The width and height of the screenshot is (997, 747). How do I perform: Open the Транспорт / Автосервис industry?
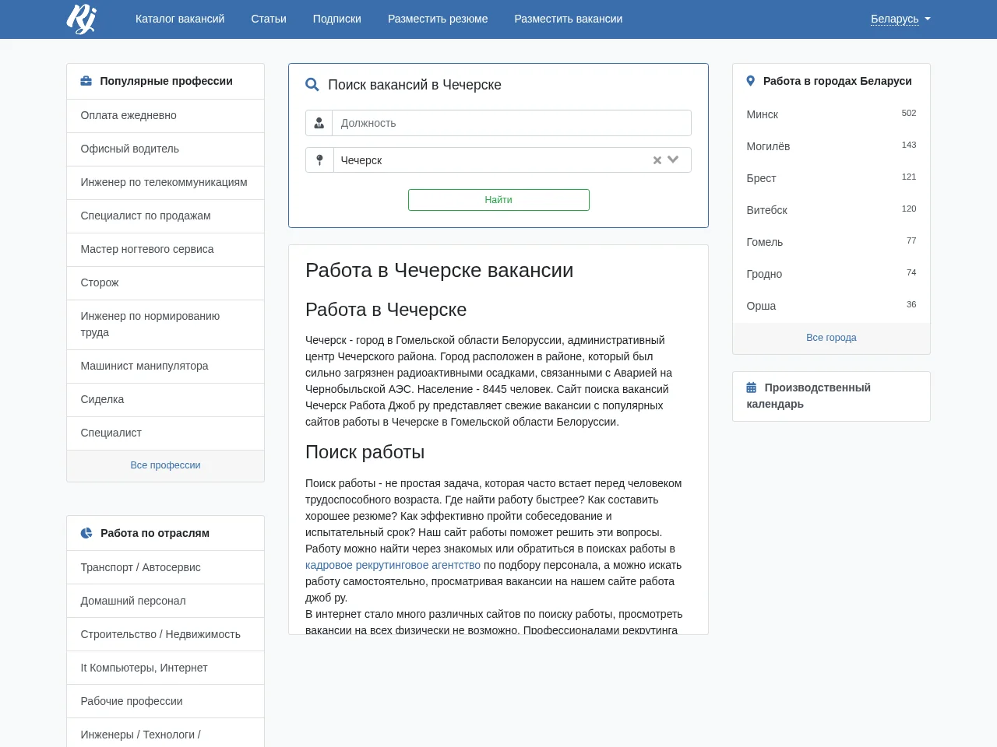click(x=165, y=567)
